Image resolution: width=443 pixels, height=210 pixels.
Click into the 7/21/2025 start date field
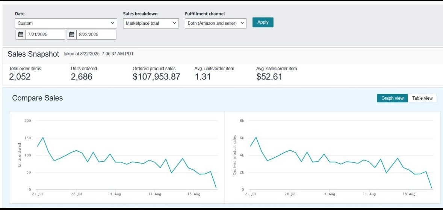click(x=45, y=34)
